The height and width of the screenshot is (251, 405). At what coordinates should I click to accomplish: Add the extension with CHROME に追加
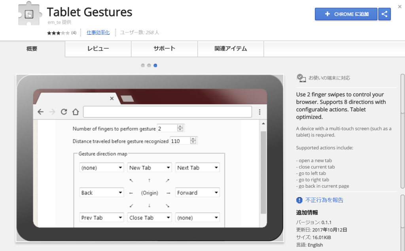tap(346, 14)
